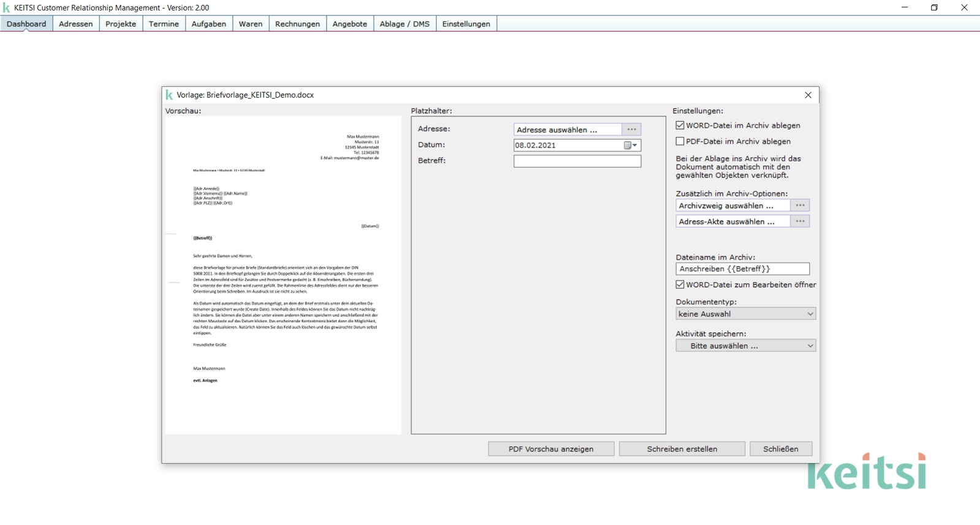Open the Rechnungen tab
Image resolution: width=980 pixels, height=525 pixels.
[297, 24]
